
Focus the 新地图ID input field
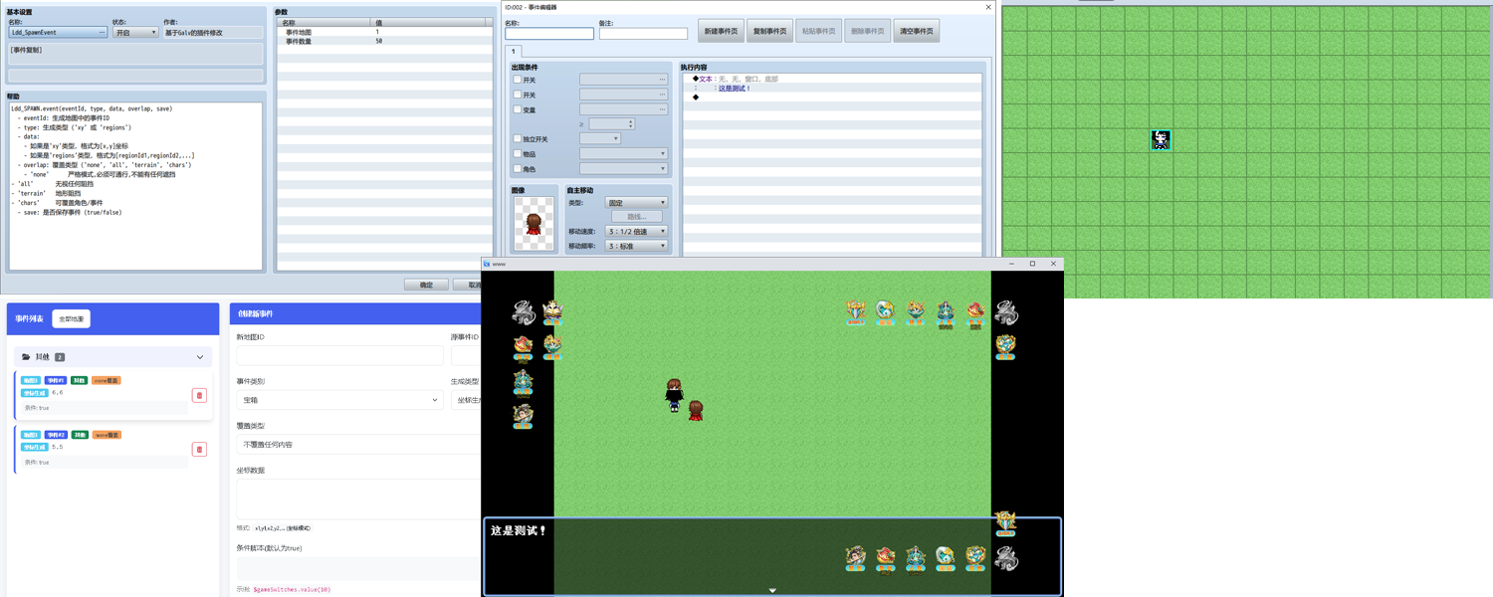tap(339, 355)
